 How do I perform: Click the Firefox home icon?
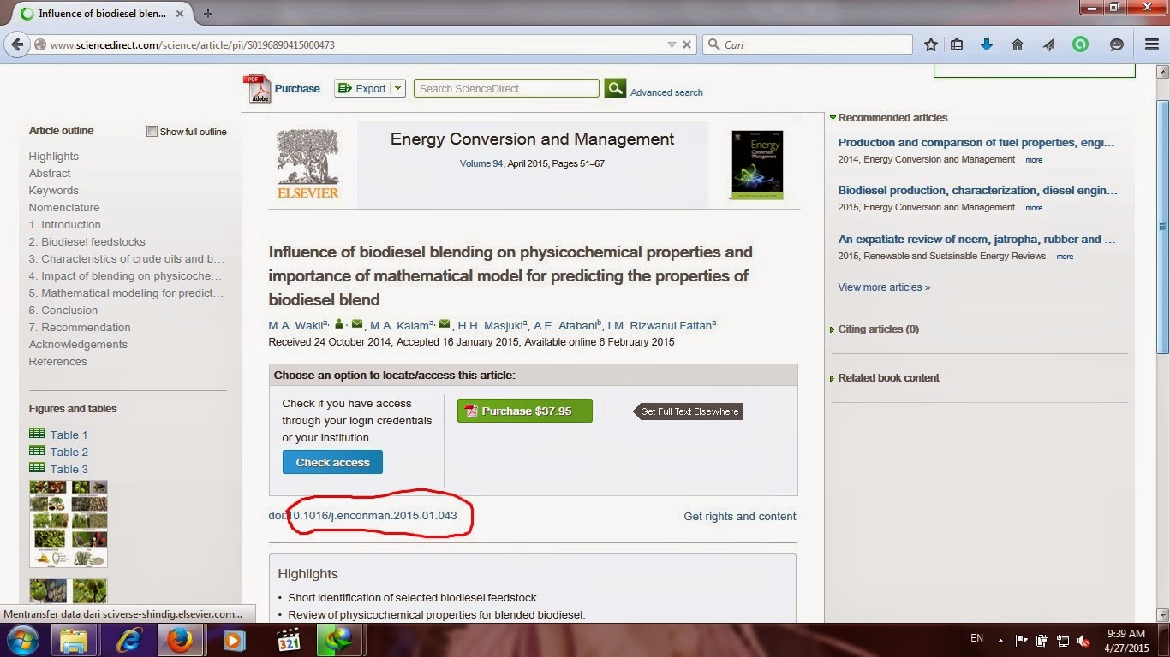click(x=1018, y=44)
